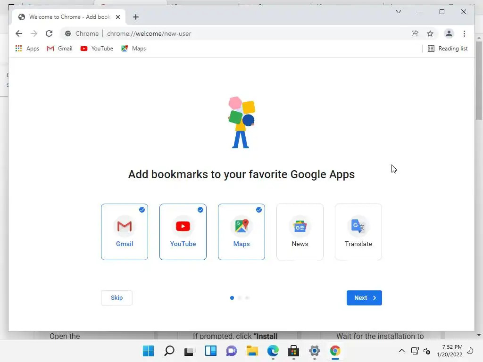Viewport: 483px width, 362px height.
Task: Deselect the YouTube app card
Action: pos(183,232)
